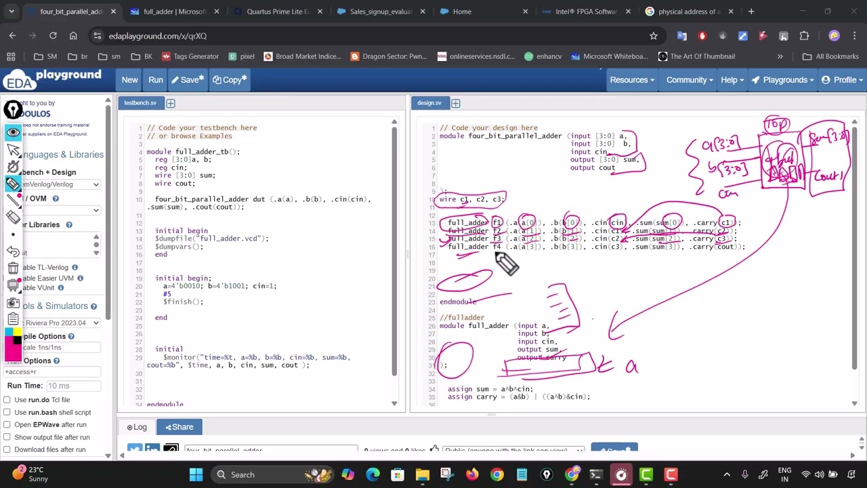Open the Log tab
The height and width of the screenshot is (488, 867).
[137, 427]
